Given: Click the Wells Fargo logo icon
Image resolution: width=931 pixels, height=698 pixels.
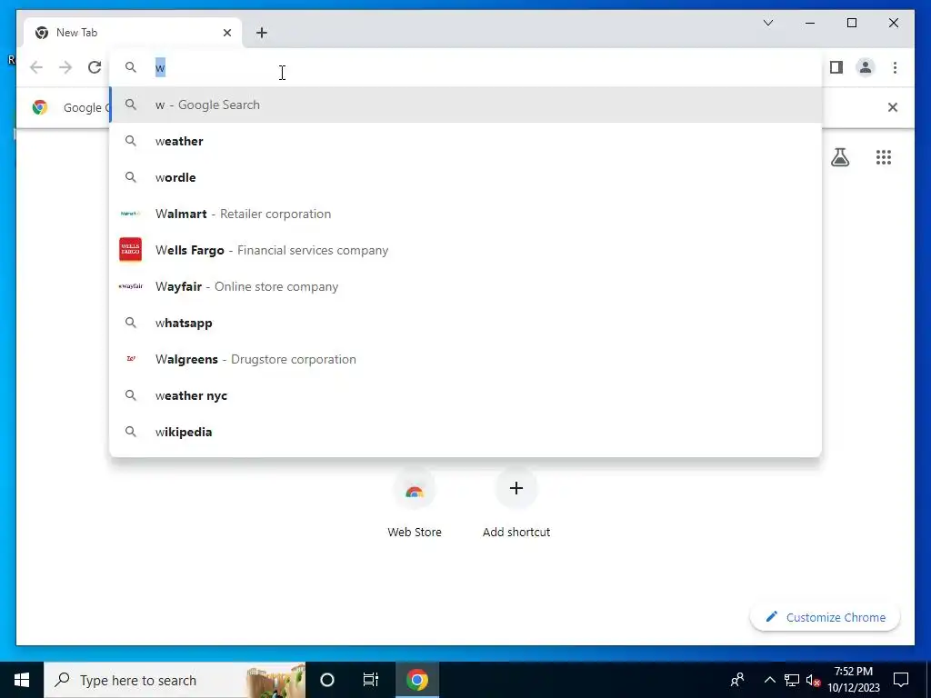Looking at the screenshot, I should pyautogui.click(x=131, y=250).
